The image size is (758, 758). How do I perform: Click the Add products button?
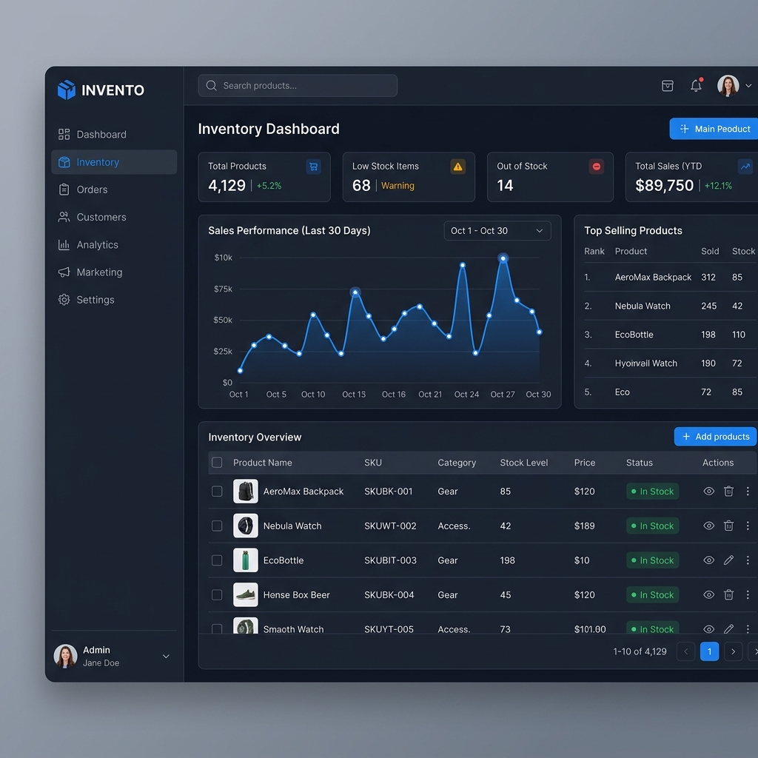(x=715, y=437)
